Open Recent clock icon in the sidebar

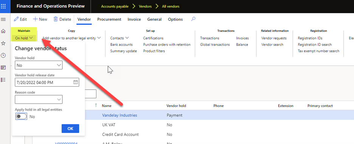pos(3,55)
